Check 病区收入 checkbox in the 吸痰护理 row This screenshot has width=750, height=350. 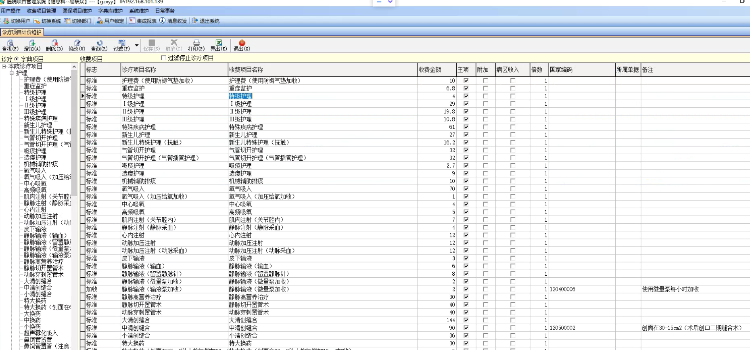pos(512,166)
